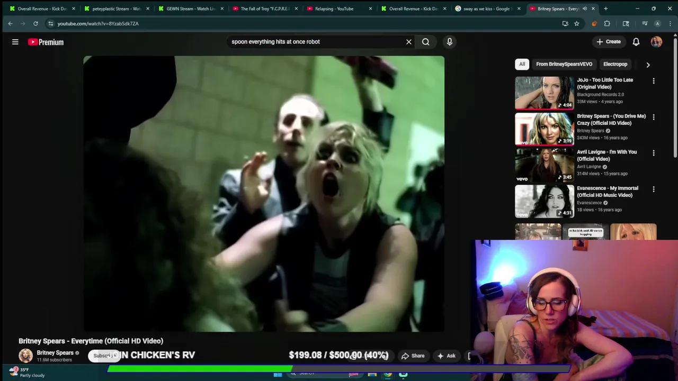The width and height of the screenshot is (678, 381).
Task: Click the Everytime (Official HD Video) title
Action: (x=91, y=341)
